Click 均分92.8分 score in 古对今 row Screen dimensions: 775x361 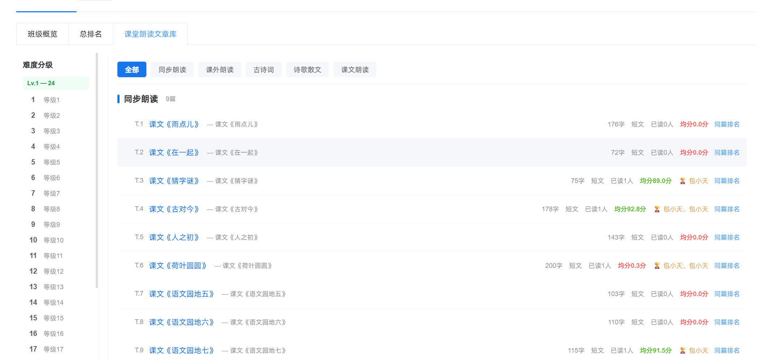pos(630,209)
